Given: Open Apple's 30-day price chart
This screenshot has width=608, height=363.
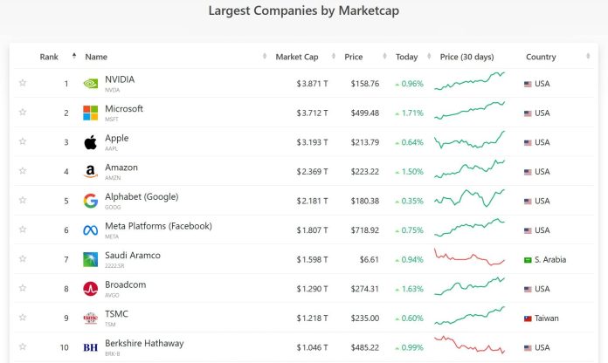Looking at the screenshot, I should [470, 140].
